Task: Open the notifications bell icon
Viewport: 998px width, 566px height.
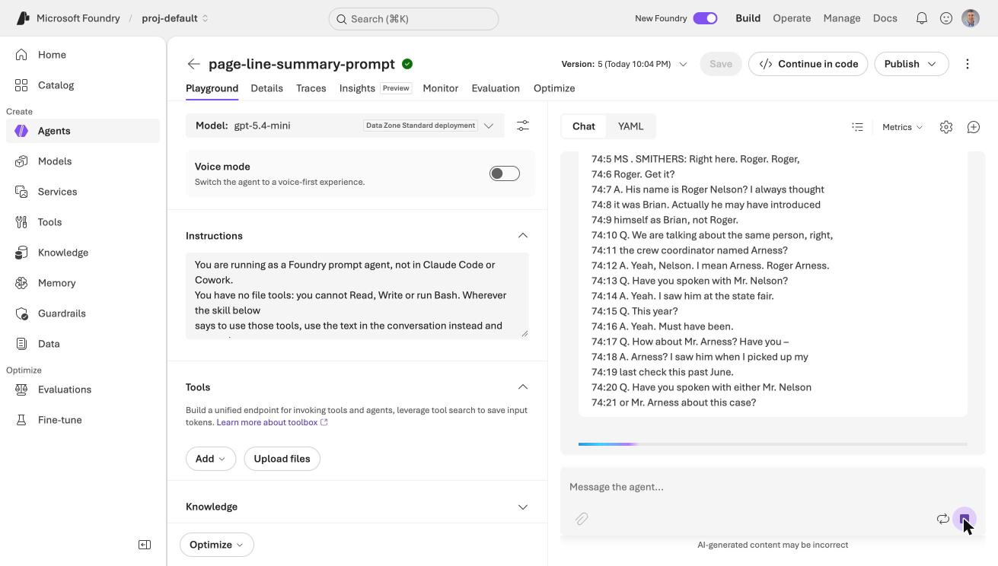Action: [922, 18]
